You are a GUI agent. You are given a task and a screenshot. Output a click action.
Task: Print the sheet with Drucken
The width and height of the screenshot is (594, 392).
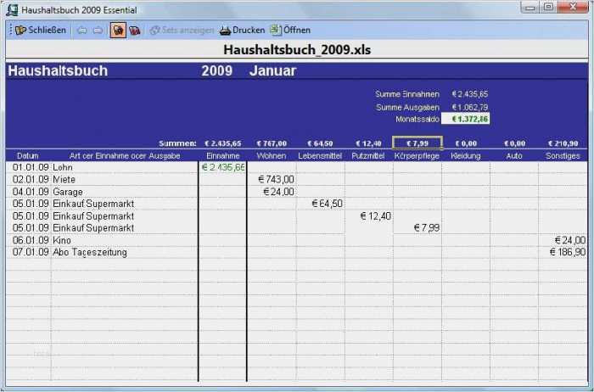tap(242, 31)
